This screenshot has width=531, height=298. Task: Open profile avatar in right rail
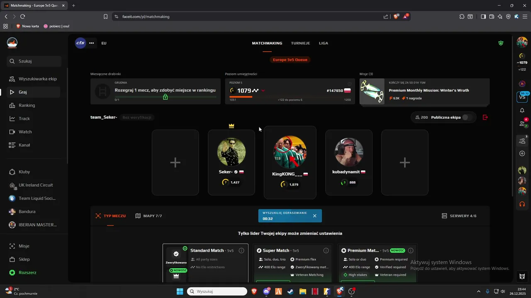tap(522, 42)
